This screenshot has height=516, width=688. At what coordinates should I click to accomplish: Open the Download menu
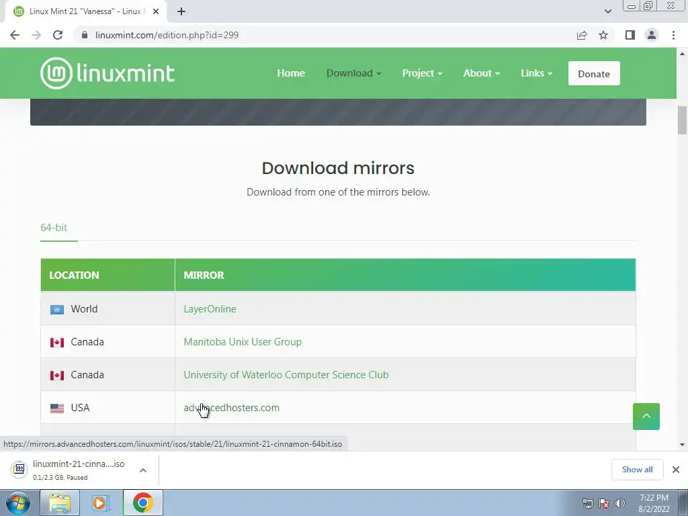click(353, 73)
